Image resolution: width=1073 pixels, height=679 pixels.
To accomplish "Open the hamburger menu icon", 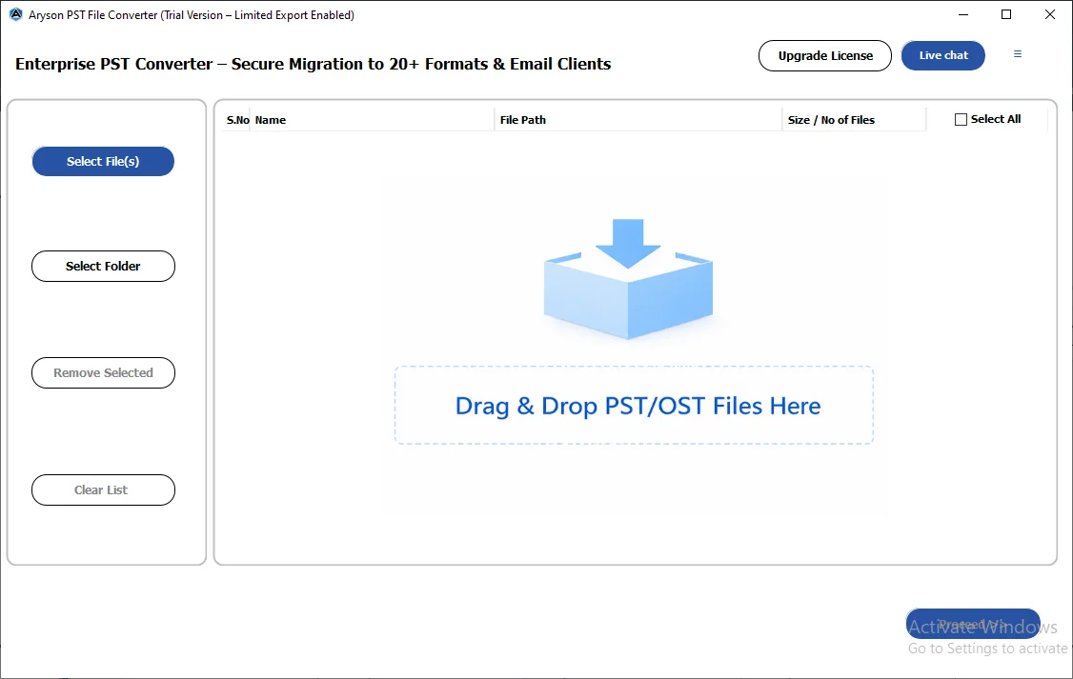I will tap(1018, 54).
